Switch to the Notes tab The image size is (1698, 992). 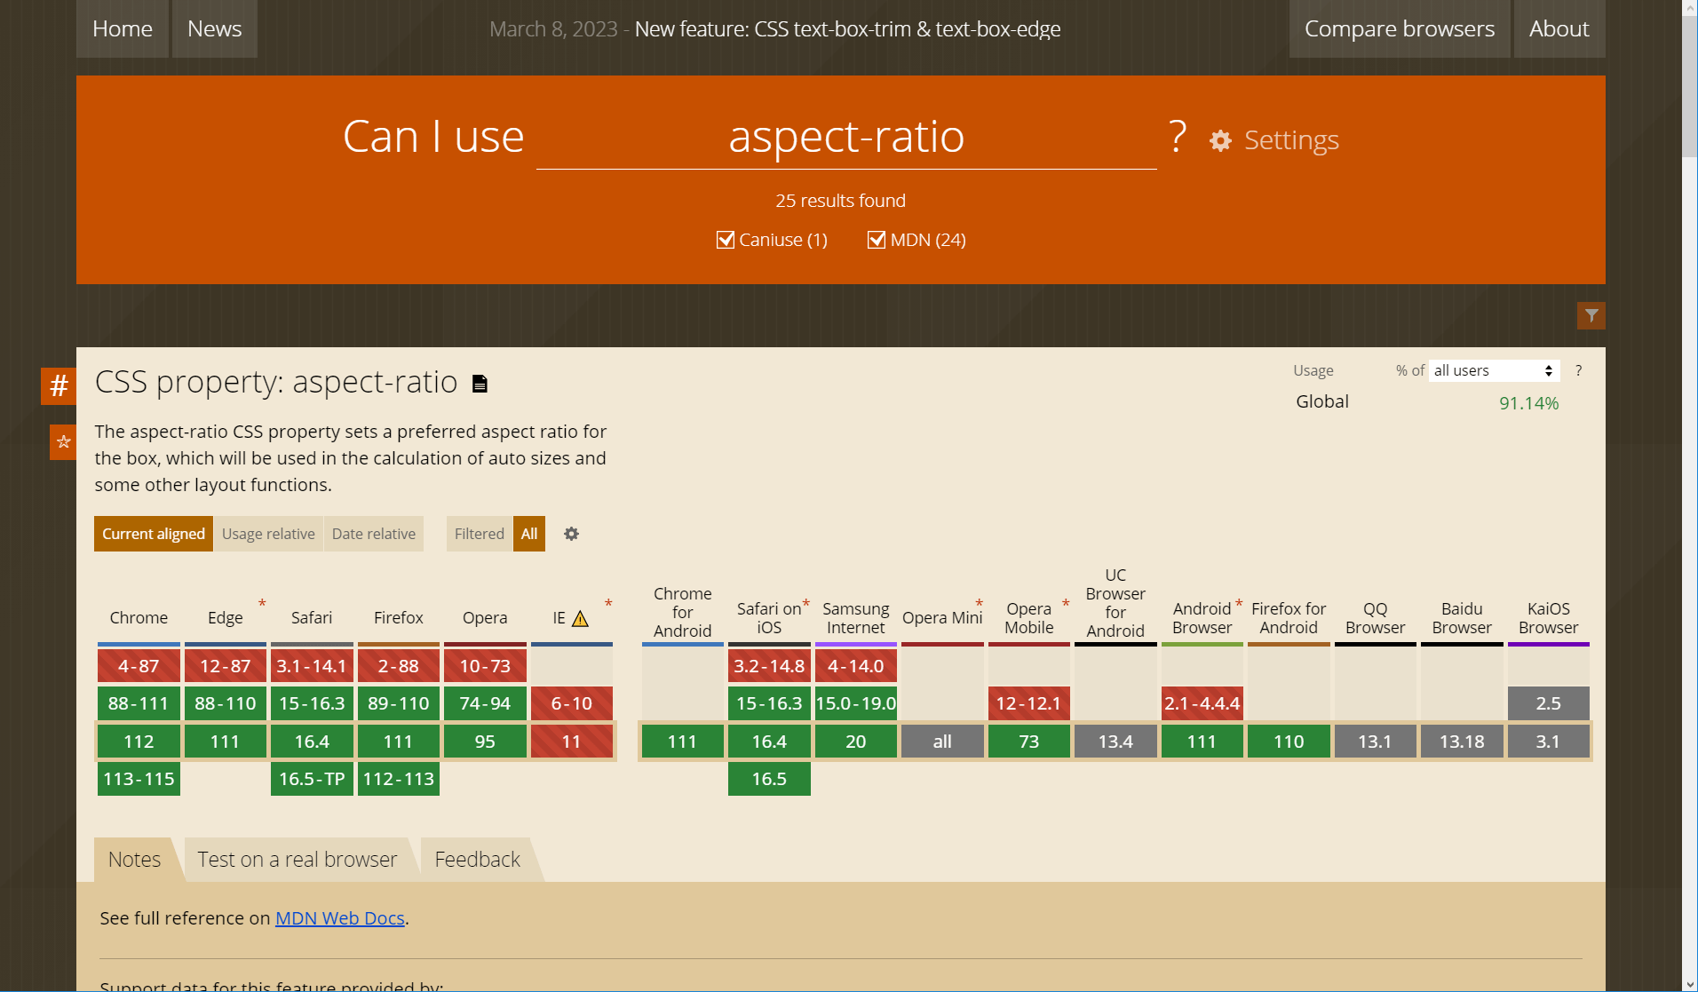pyautogui.click(x=135, y=860)
